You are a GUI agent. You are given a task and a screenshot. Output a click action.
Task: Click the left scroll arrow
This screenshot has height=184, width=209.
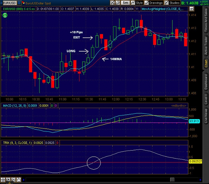tap(24, 180)
